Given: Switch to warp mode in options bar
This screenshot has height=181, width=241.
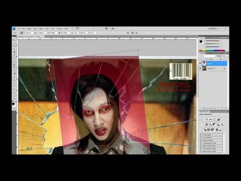Looking at the screenshot, I should 128,33.
